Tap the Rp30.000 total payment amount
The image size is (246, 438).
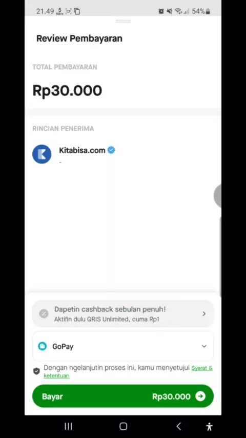67,91
